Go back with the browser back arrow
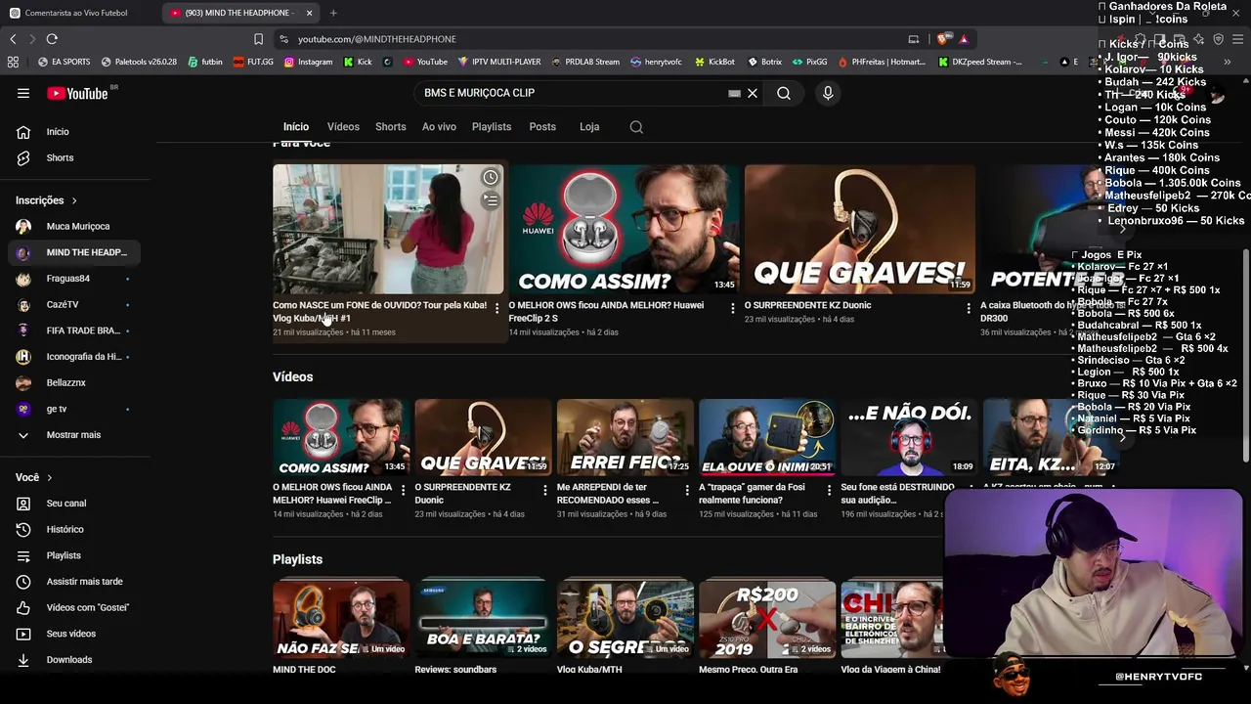 pyautogui.click(x=13, y=39)
